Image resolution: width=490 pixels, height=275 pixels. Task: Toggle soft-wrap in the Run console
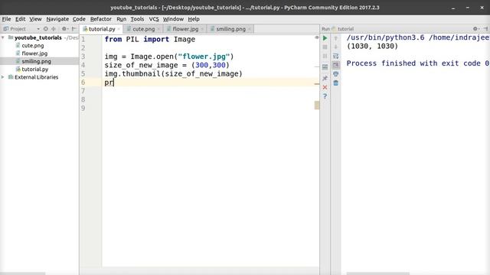(x=336, y=56)
